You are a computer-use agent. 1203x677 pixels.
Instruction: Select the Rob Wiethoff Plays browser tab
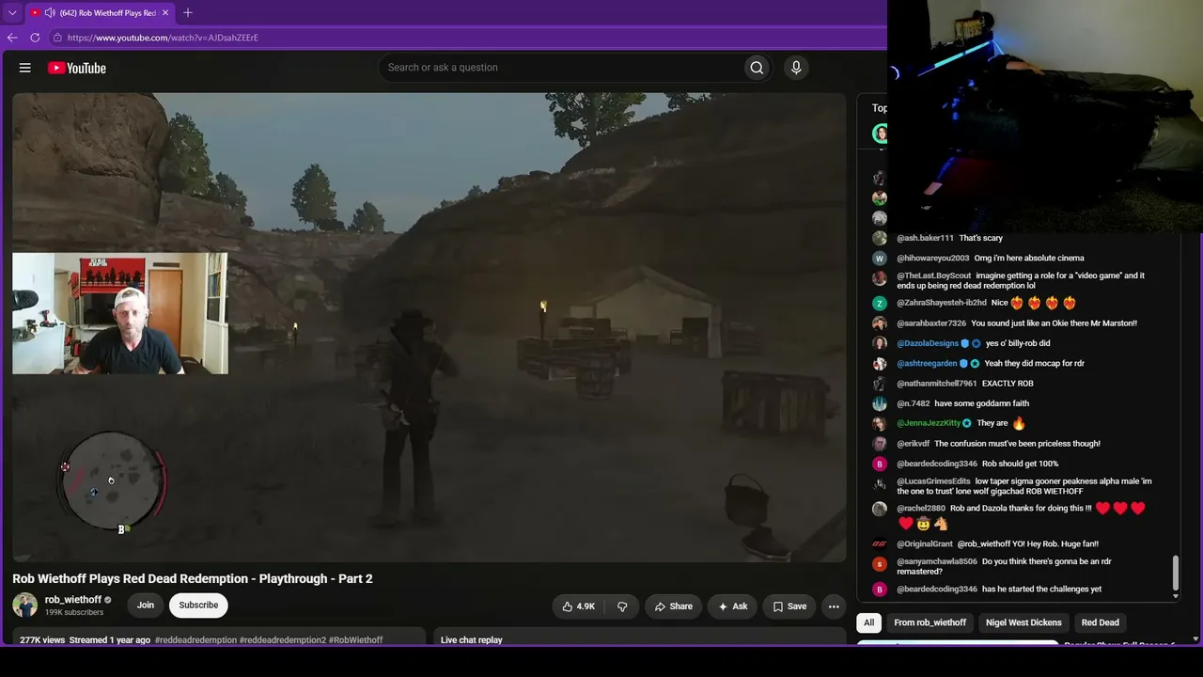coord(100,13)
